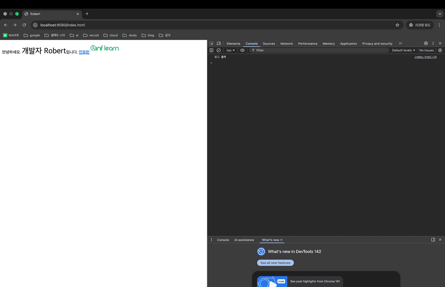Switch to the Network tab
445x287 pixels.
tap(286, 43)
